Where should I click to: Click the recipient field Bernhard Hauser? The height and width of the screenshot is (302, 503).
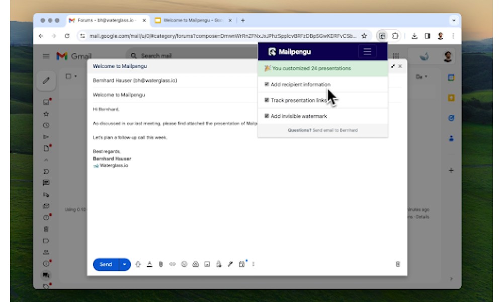135,81
